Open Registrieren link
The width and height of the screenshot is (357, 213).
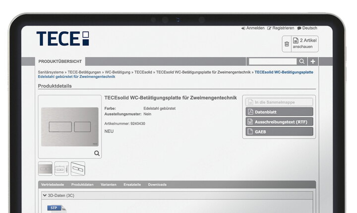[x=281, y=28]
